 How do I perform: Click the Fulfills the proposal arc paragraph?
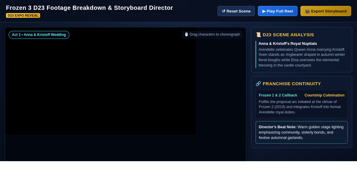pos(300,107)
